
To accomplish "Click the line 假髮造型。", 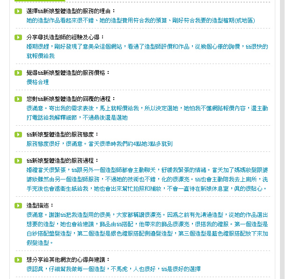I will (40, 243).
